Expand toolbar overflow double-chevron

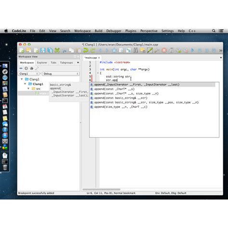(x=221, y=51)
